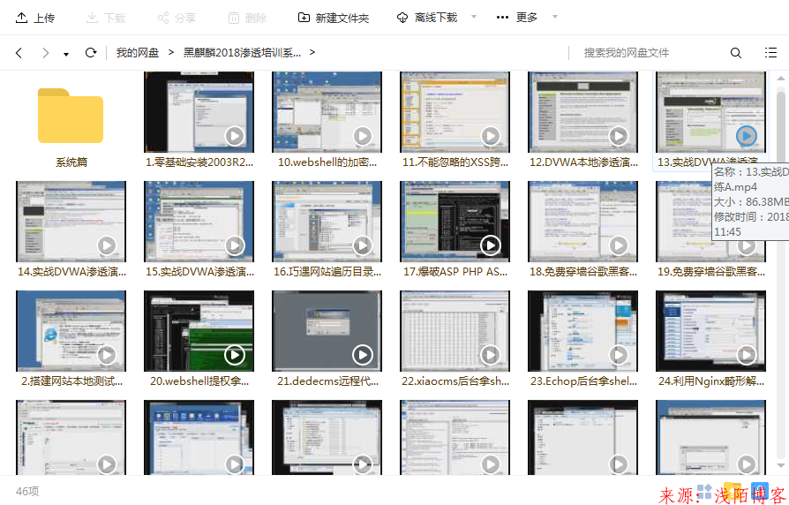Select the 19.免费穿墙谷歌黑客... file name
The image size is (789, 505).
(x=711, y=272)
